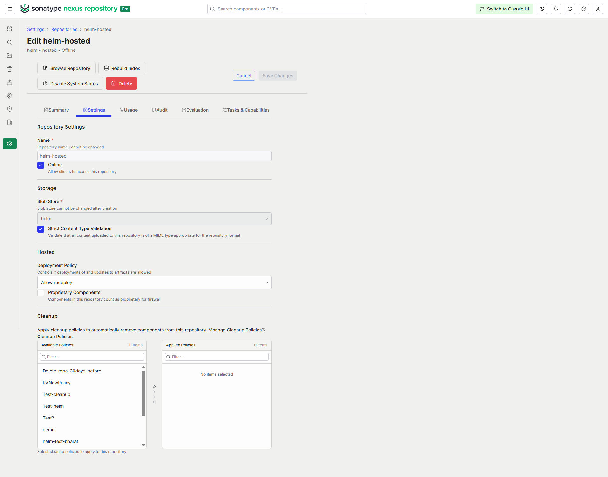Open the notifications bell
Viewport: 608px width, 477px height.
click(x=556, y=9)
